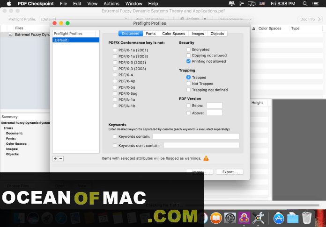This screenshot has width=326, height=227.
Task: Remove the selected profile with minus
Action: click(61, 159)
